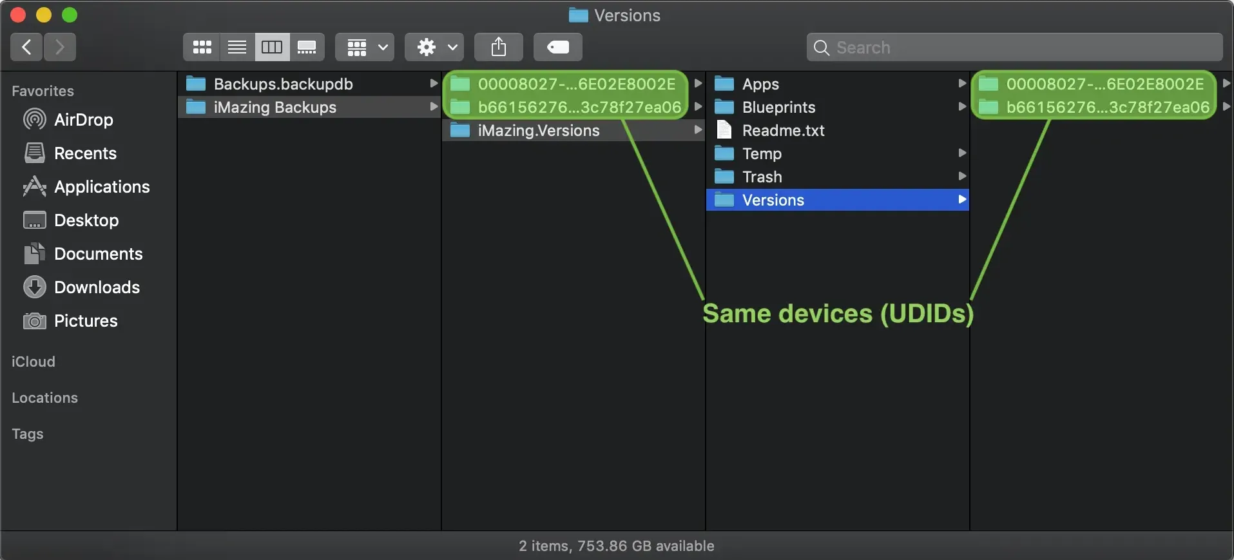Click the Edit Tags toolbar button
Viewport: 1234px width, 560px height.
pos(558,47)
